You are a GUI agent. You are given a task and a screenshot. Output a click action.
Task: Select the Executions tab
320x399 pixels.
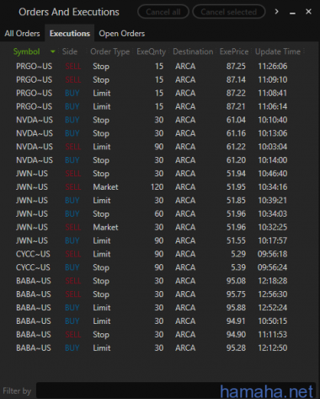[70, 34]
